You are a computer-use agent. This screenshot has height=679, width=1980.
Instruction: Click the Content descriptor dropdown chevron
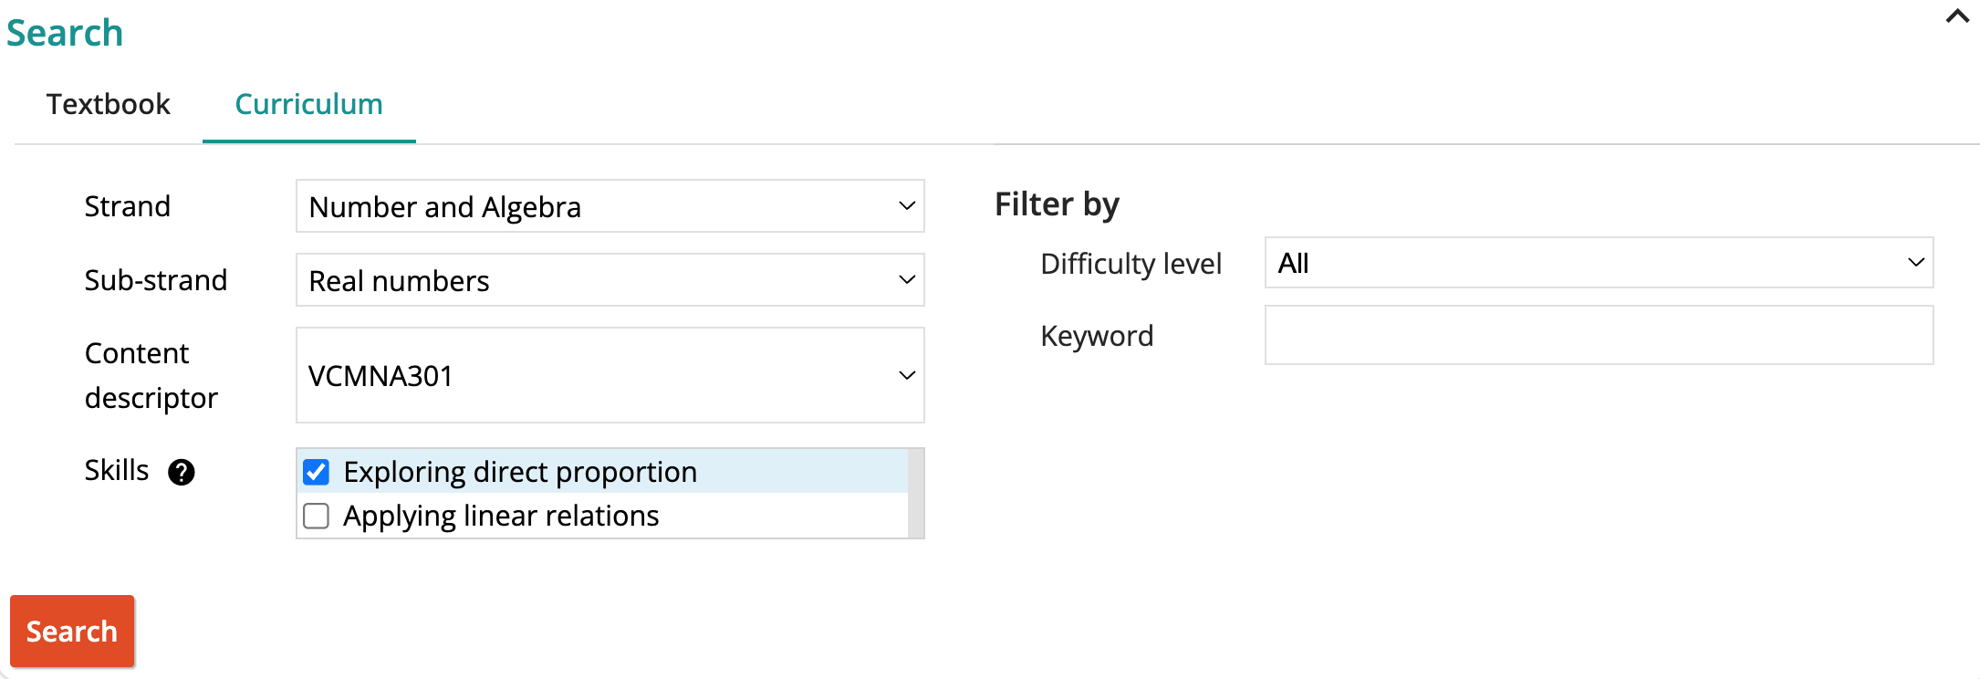pyautogui.click(x=906, y=375)
